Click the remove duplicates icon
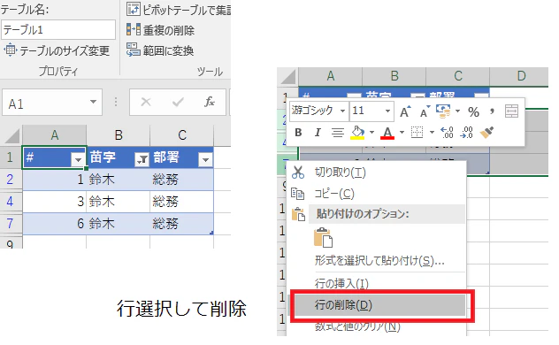This screenshot has width=559, height=345. [x=134, y=30]
